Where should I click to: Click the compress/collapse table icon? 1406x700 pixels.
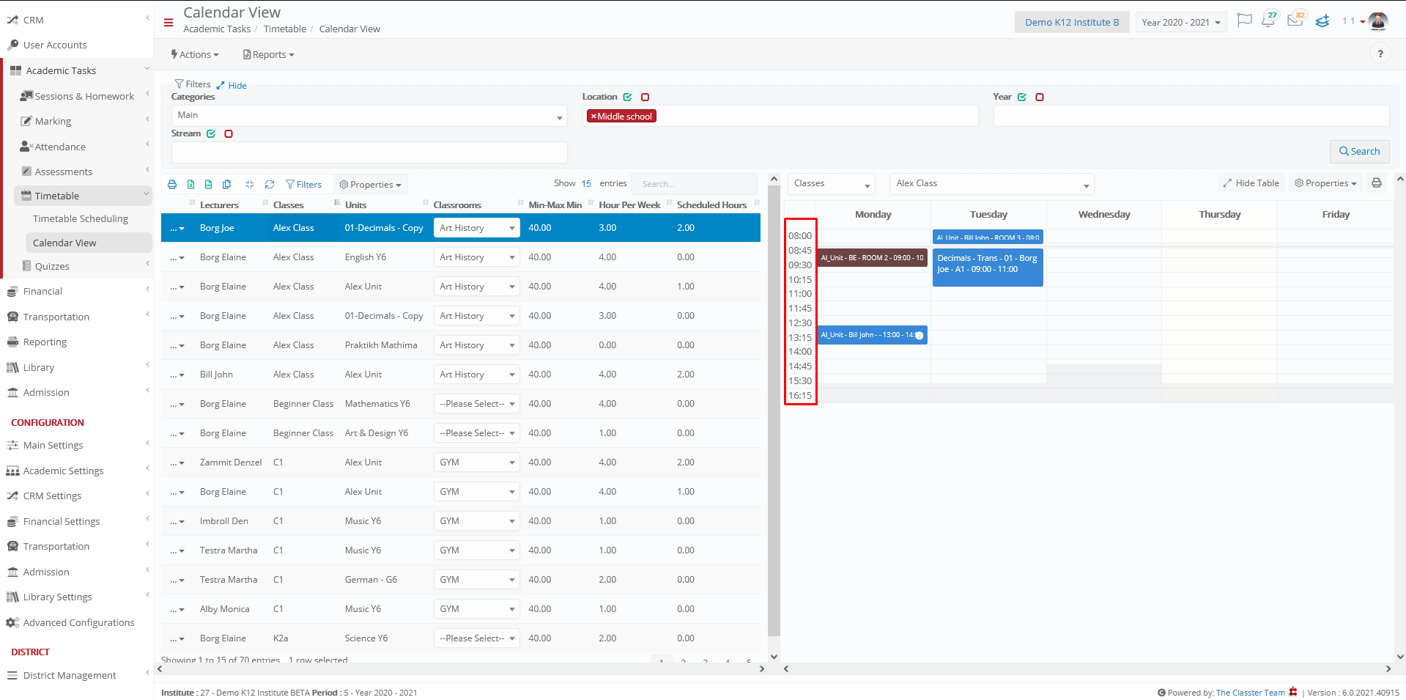(250, 185)
